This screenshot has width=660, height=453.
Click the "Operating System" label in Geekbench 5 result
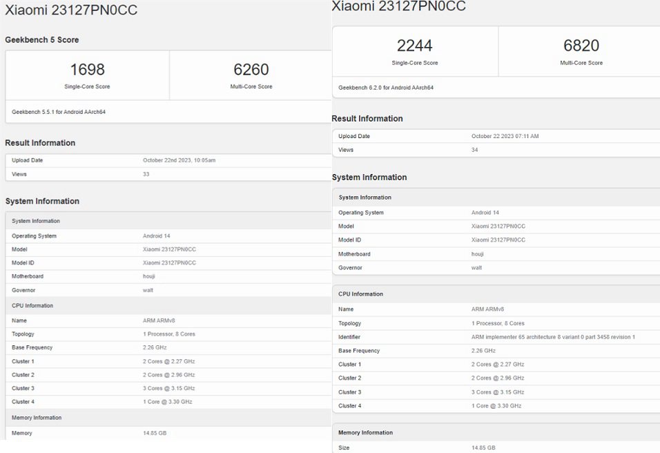tap(34, 235)
